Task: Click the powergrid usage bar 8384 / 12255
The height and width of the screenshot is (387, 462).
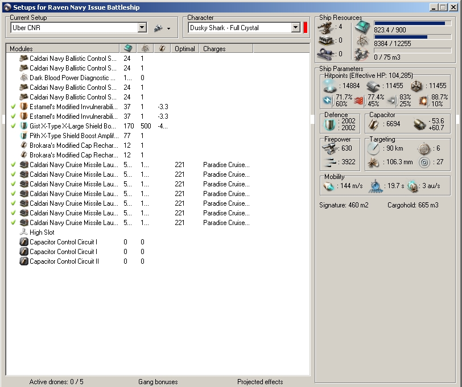Action: coord(412,37)
